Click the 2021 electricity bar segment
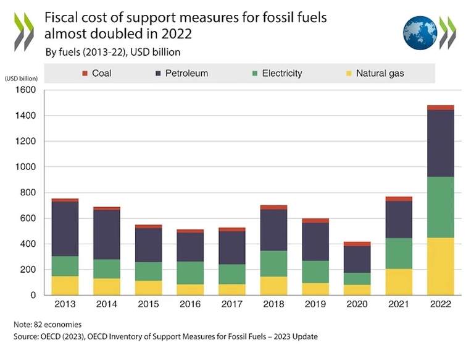 pyautogui.click(x=398, y=254)
